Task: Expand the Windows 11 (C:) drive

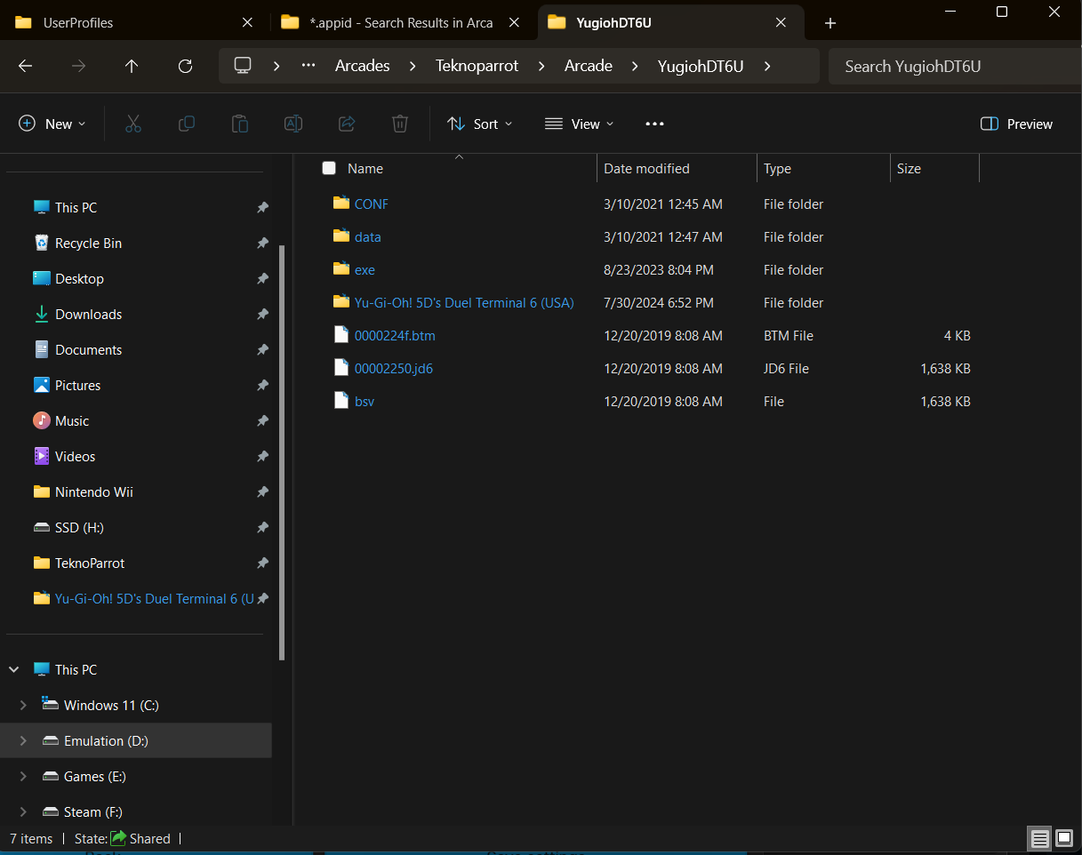Action: point(23,705)
